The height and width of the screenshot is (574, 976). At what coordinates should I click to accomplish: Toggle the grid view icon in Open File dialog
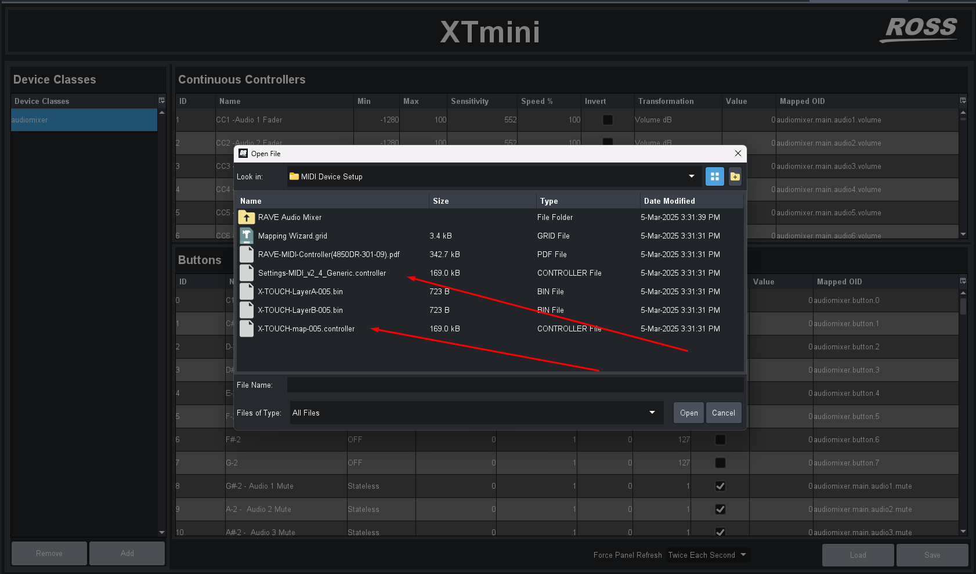click(714, 176)
